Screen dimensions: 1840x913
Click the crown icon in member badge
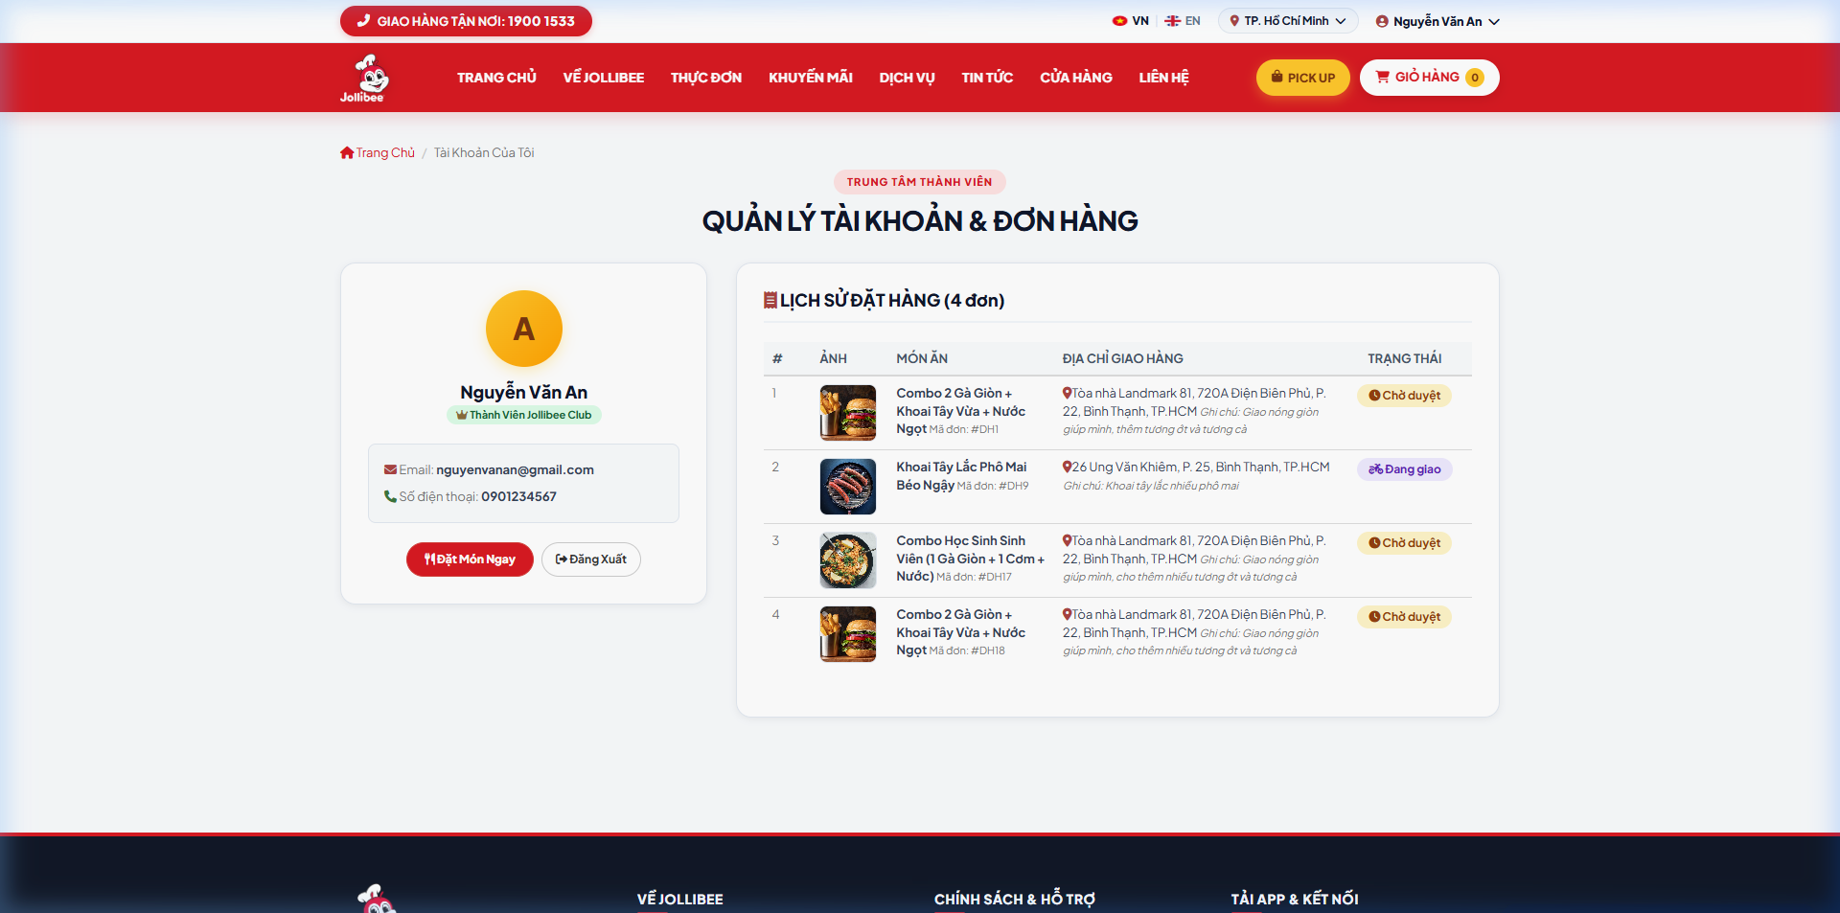point(461,416)
